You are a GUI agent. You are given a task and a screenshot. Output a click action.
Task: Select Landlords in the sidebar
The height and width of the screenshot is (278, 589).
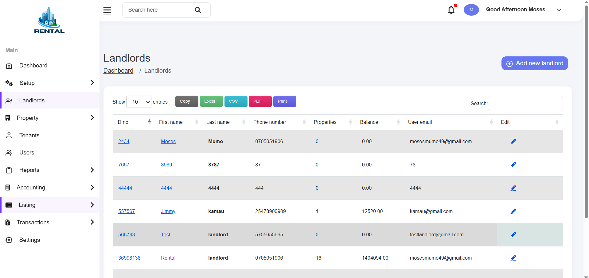(x=32, y=101)
